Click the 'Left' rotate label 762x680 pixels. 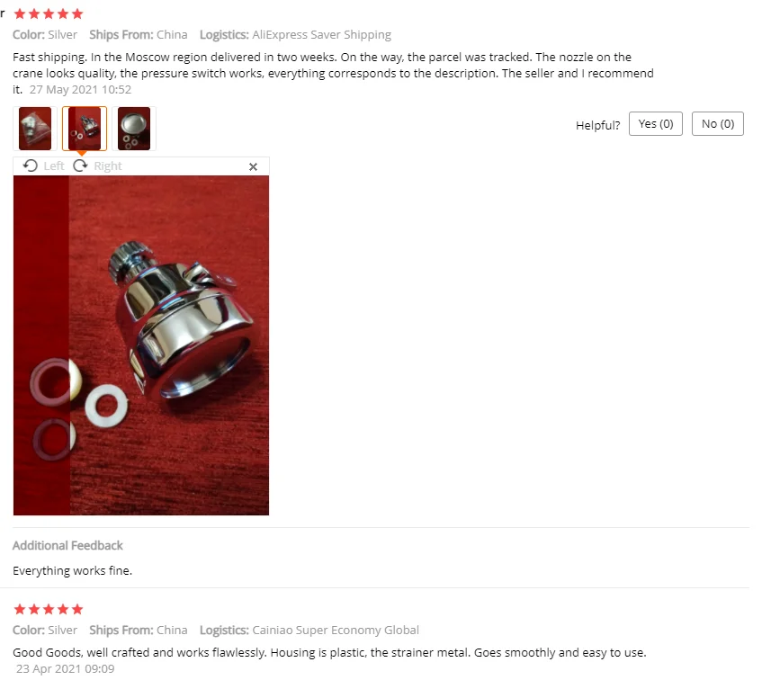54,166
